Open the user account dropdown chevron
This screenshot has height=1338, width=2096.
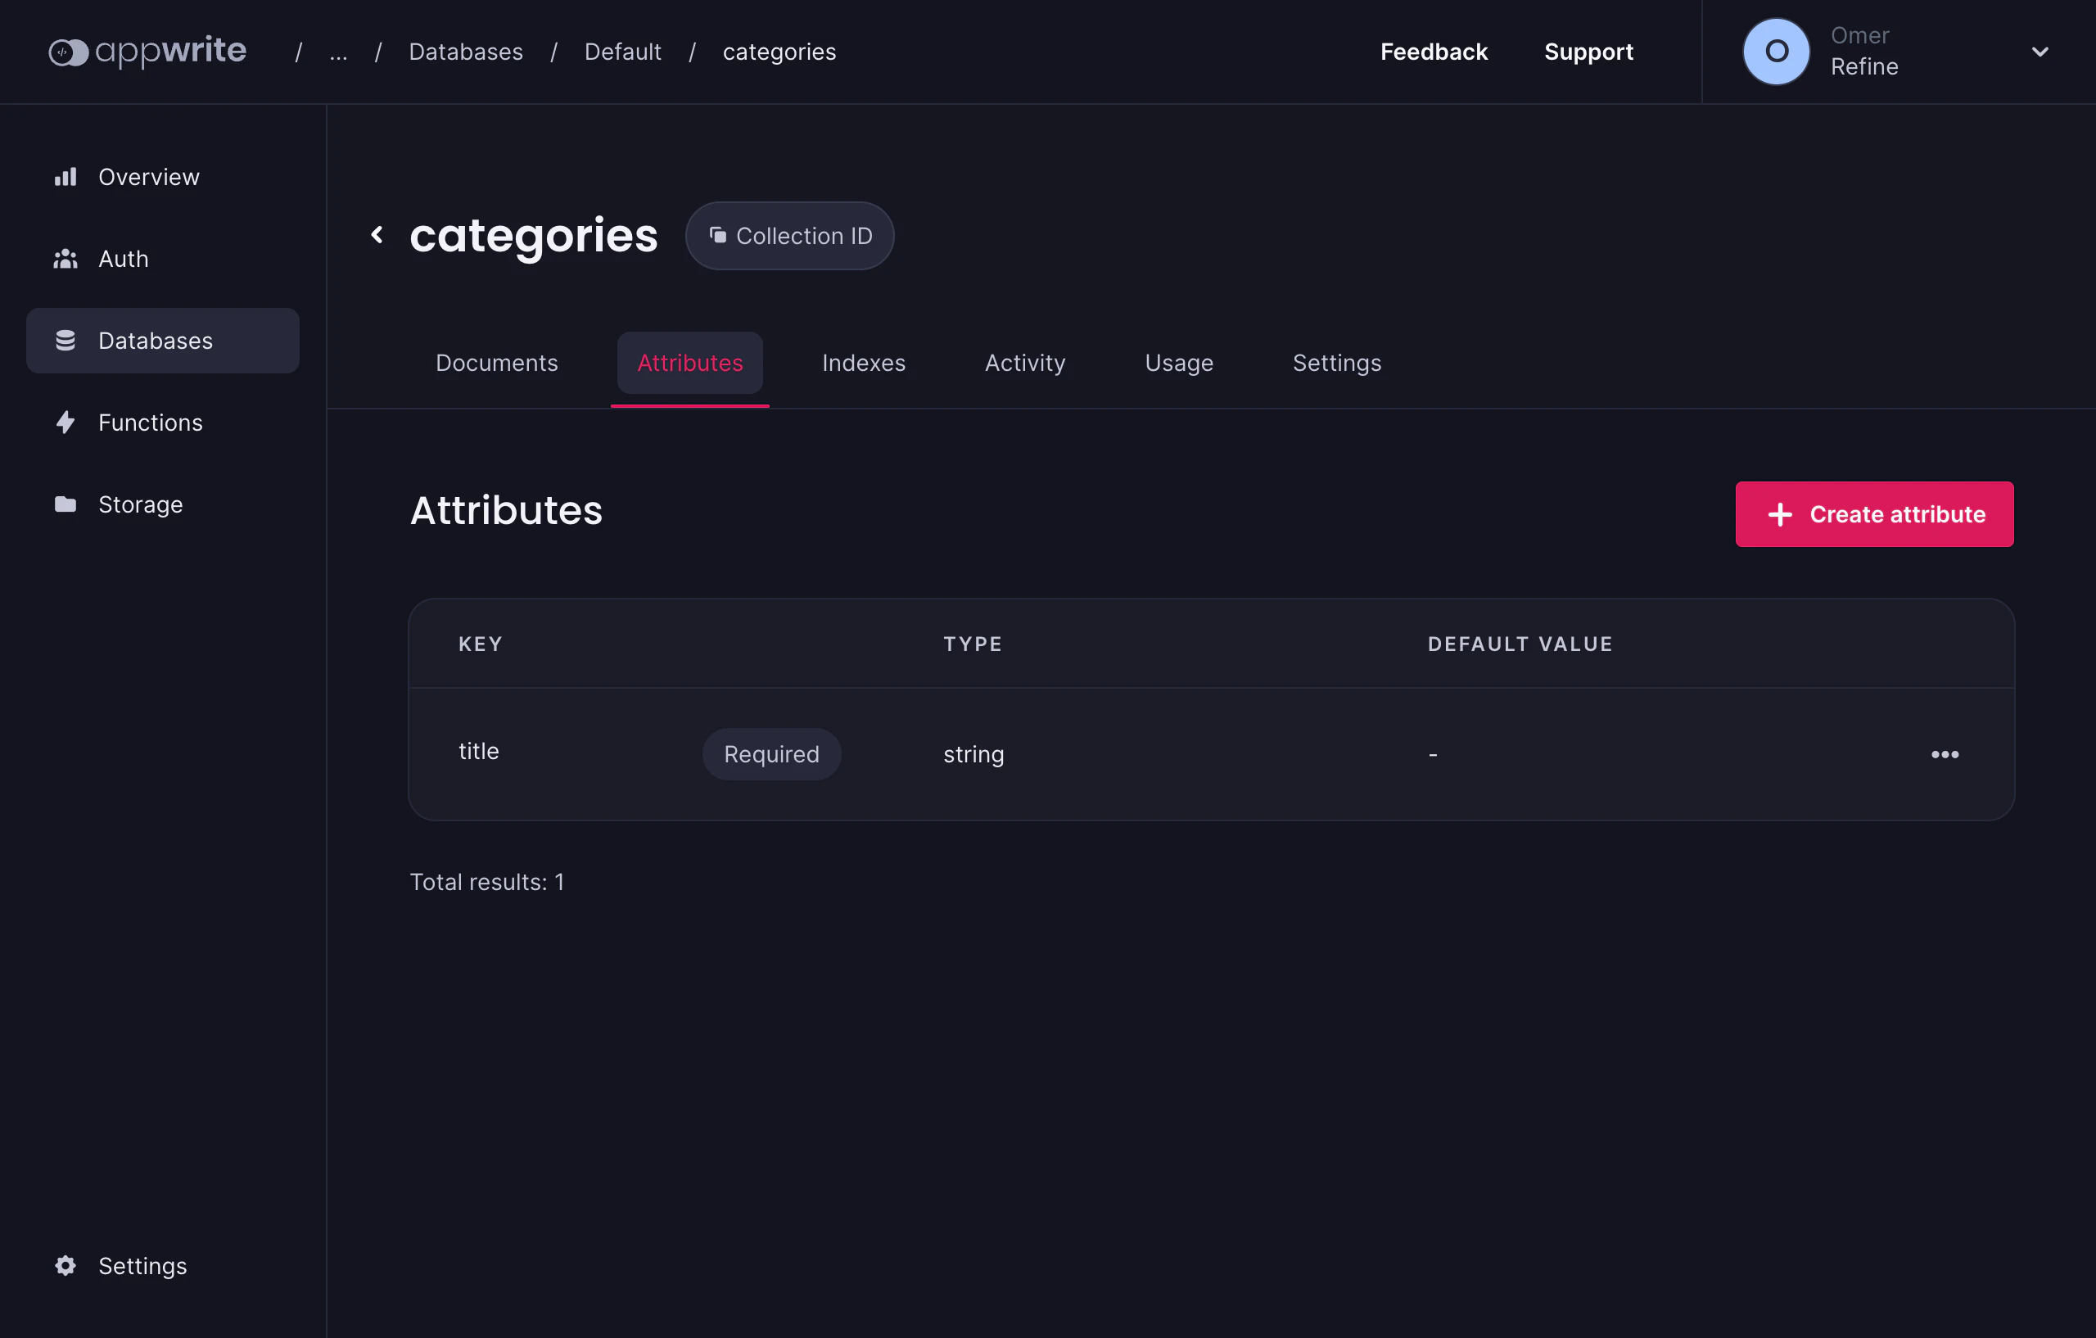(x=2040, y=52)
